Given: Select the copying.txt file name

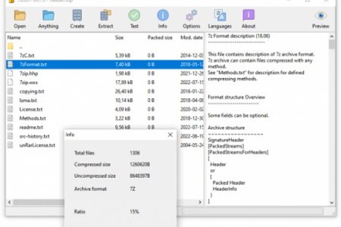Looking at the screenshot, I should click(32, 92).
